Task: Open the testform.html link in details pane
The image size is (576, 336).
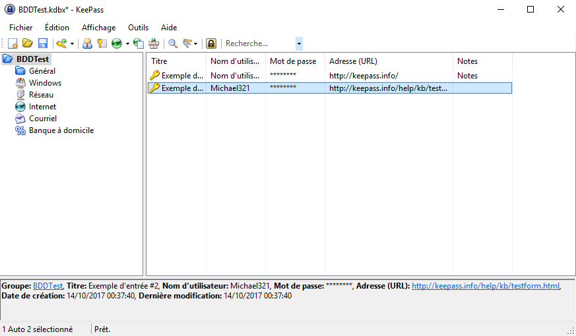Action: [x=486, y=286]
